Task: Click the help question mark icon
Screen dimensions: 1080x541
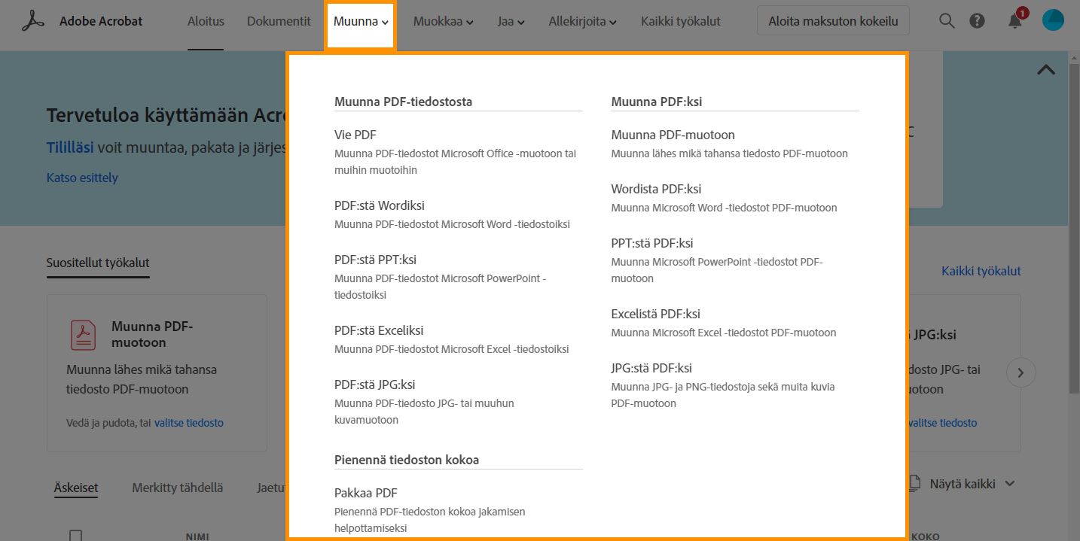Action: tap(978, 21)
